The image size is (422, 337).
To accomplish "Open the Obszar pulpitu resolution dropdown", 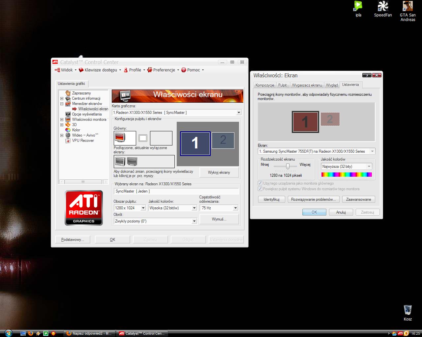I will pos(130,208).
